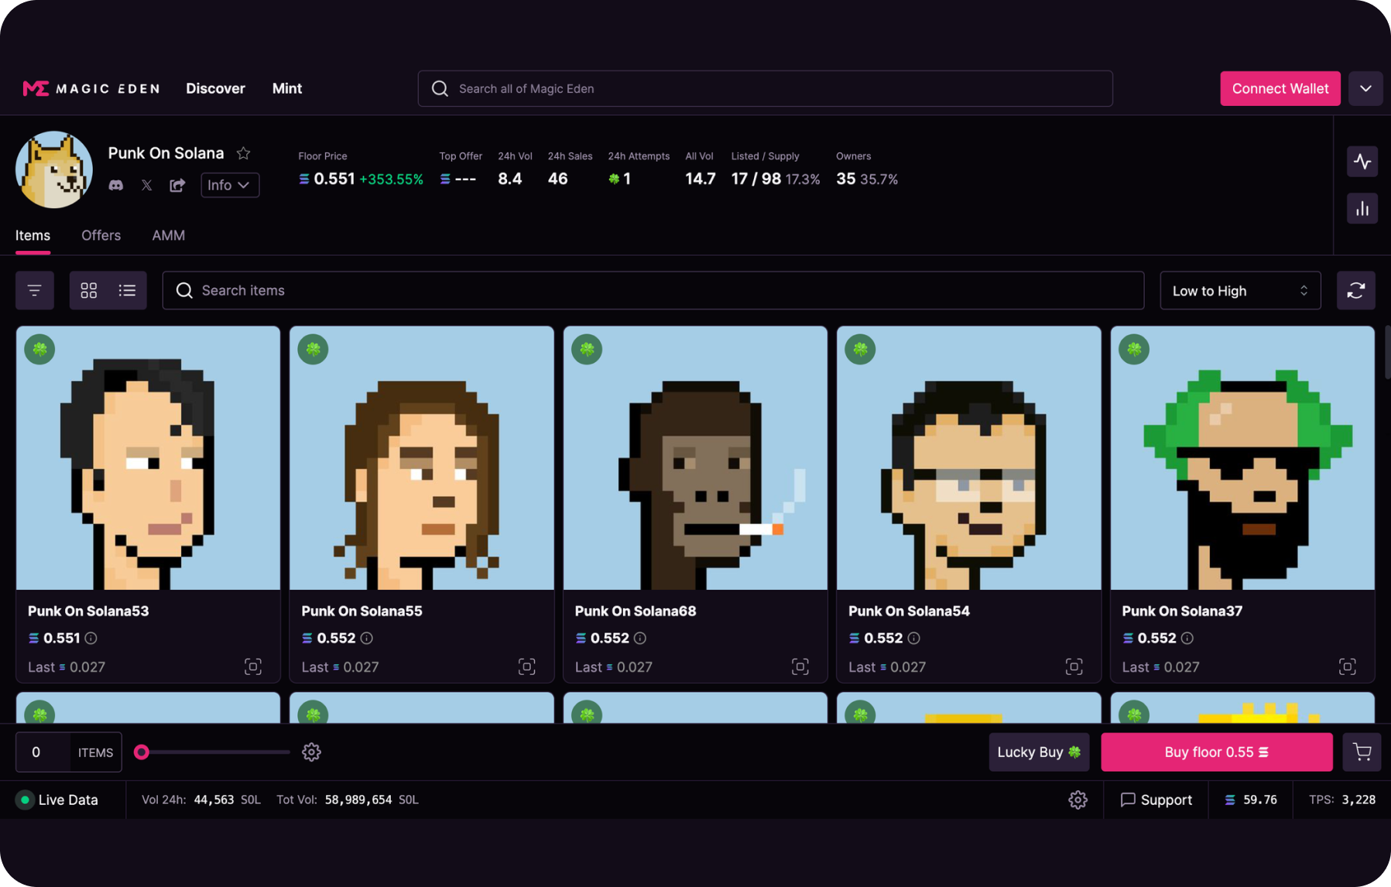This screenshot has height=887, width=1391.
Task: Click the lucky clover badge on Punk On Solana54
Action: pos(860,349)
